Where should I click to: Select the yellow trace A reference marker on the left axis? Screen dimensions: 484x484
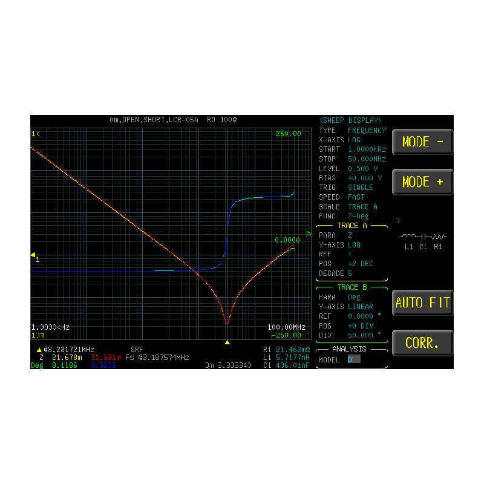tap(34, 256)
